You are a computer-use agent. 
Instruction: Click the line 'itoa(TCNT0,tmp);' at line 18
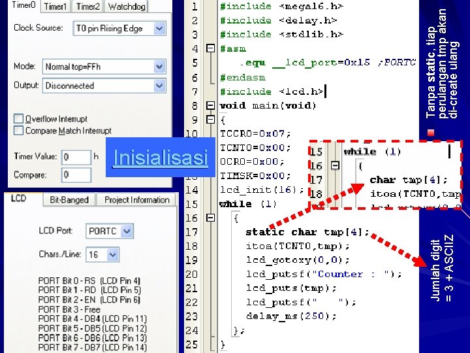[x=298, y=246]
